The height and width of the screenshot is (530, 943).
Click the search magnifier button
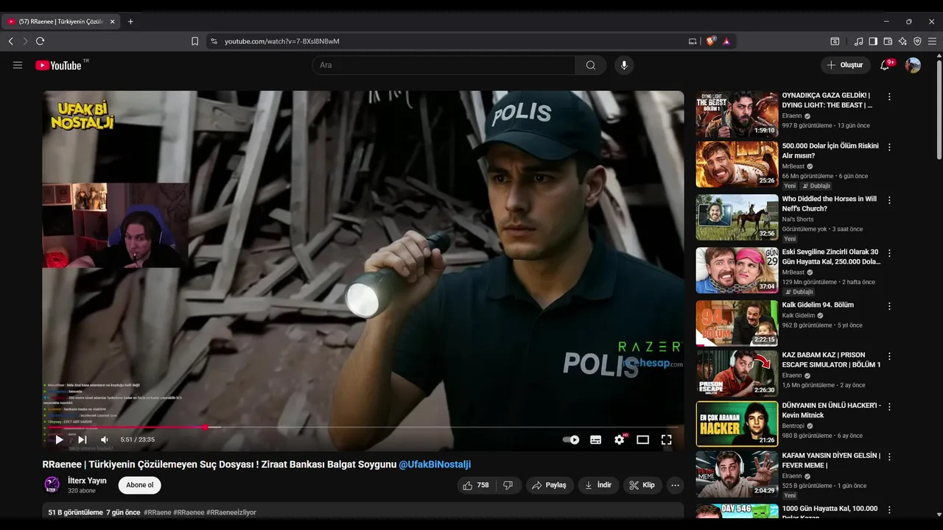point(591,65)
